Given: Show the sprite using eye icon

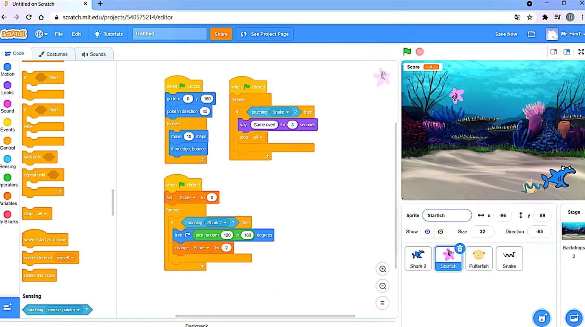Looking at the screenshot, I should coord(427,232).
